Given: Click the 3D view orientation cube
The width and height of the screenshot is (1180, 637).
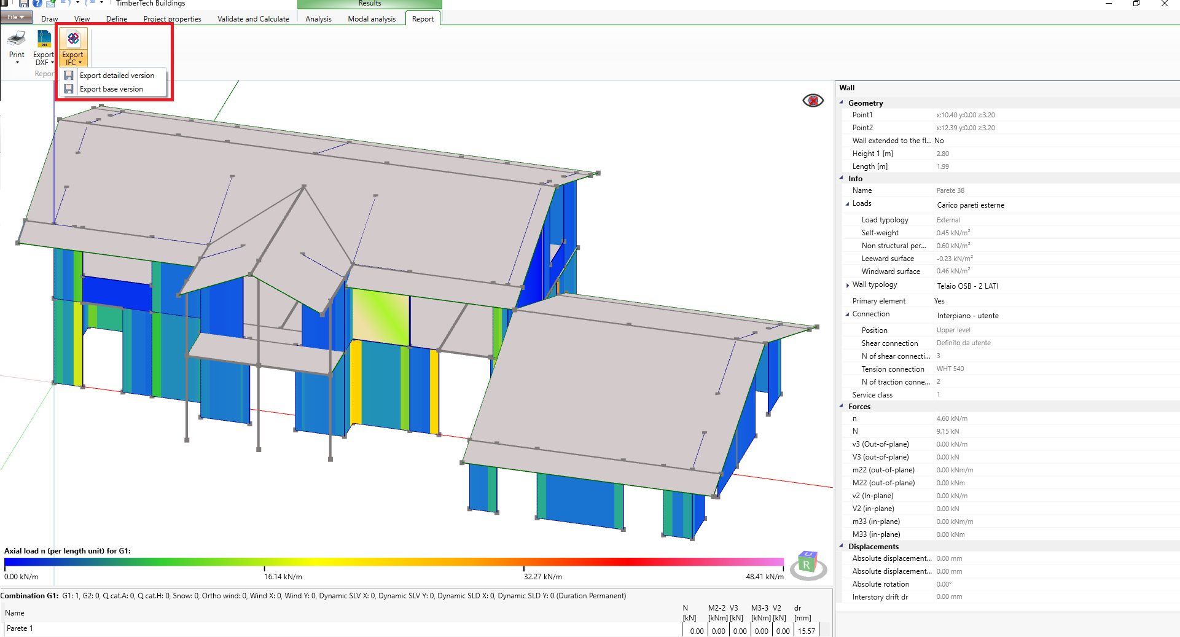Looking at the screenshot, I should [x=807, y=563].
